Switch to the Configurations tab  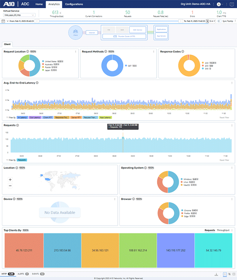coord(74,4)
